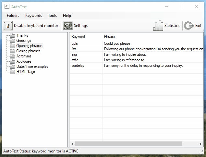Click the Settings toolbar label
Viewport: 206px width, 157px height.
pyautogui.click(x=81, y=26)
